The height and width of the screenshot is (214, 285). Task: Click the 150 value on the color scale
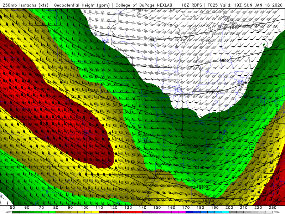tap(157, 208)
